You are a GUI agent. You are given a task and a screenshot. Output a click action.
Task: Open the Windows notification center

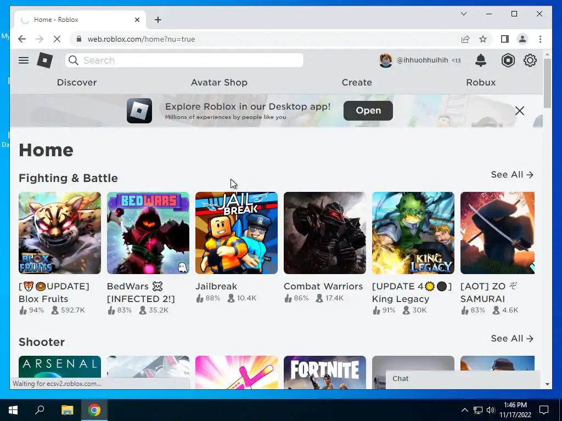pyautogui.click(x=544, y=410)
